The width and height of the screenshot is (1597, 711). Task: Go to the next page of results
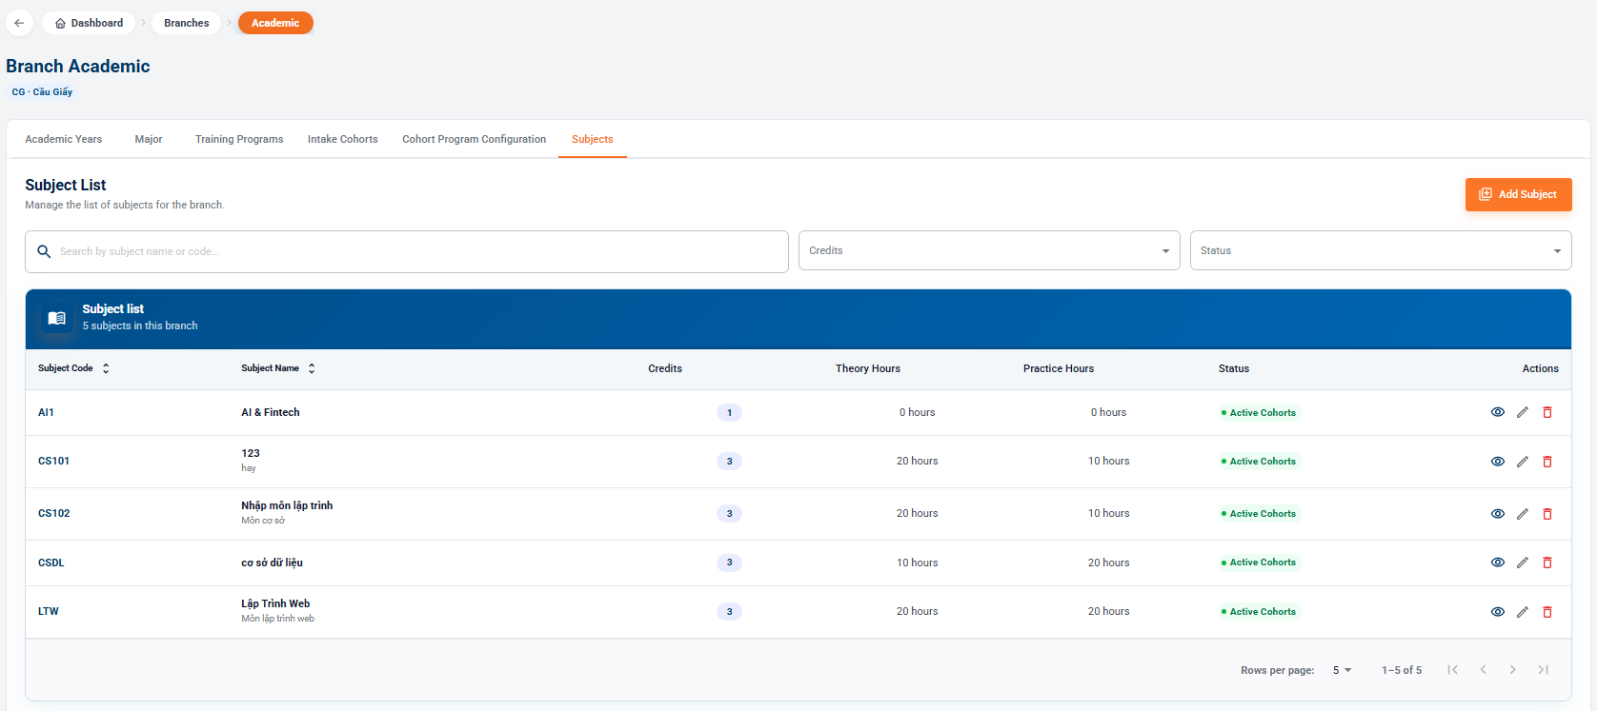1513,670
